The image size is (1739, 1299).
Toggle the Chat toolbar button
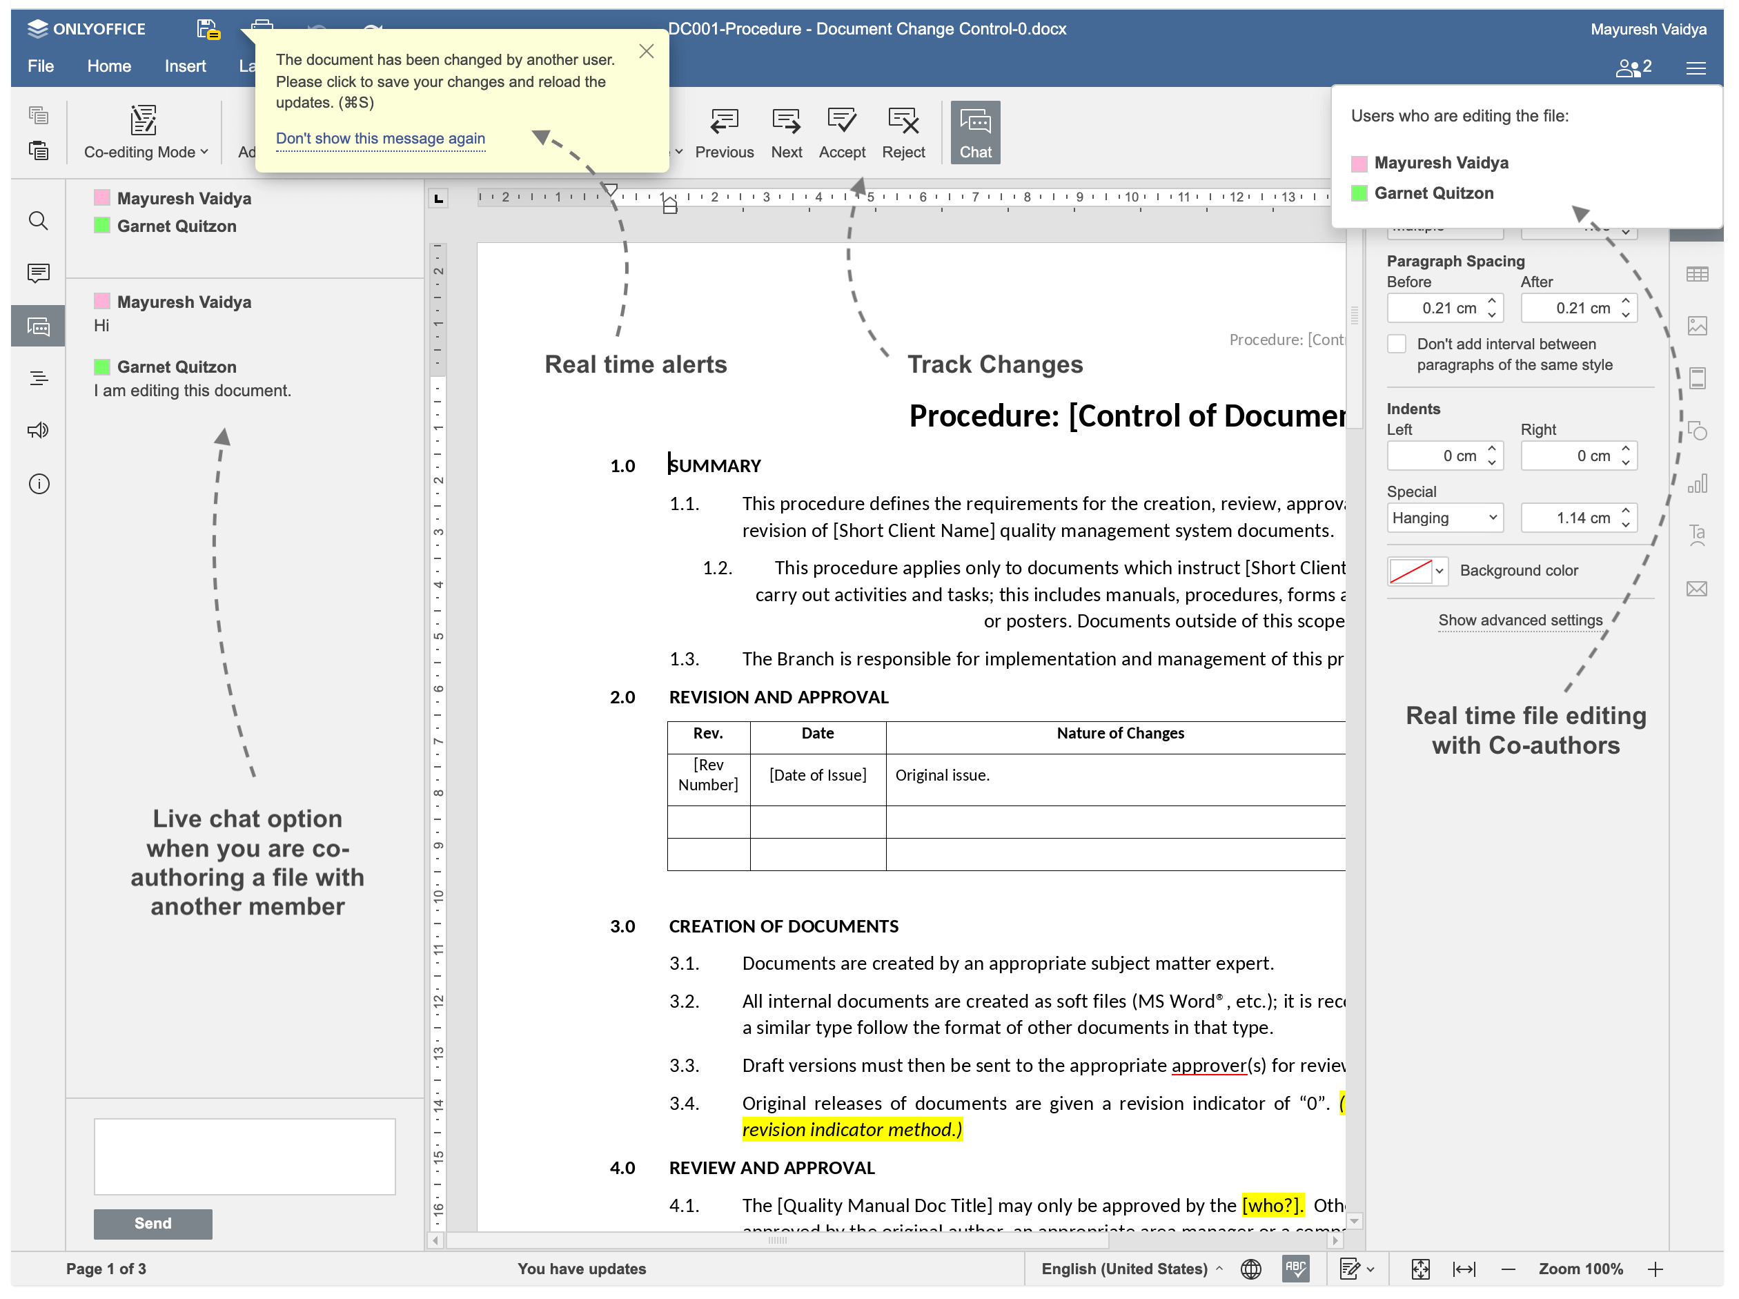(x=975, y=132)
